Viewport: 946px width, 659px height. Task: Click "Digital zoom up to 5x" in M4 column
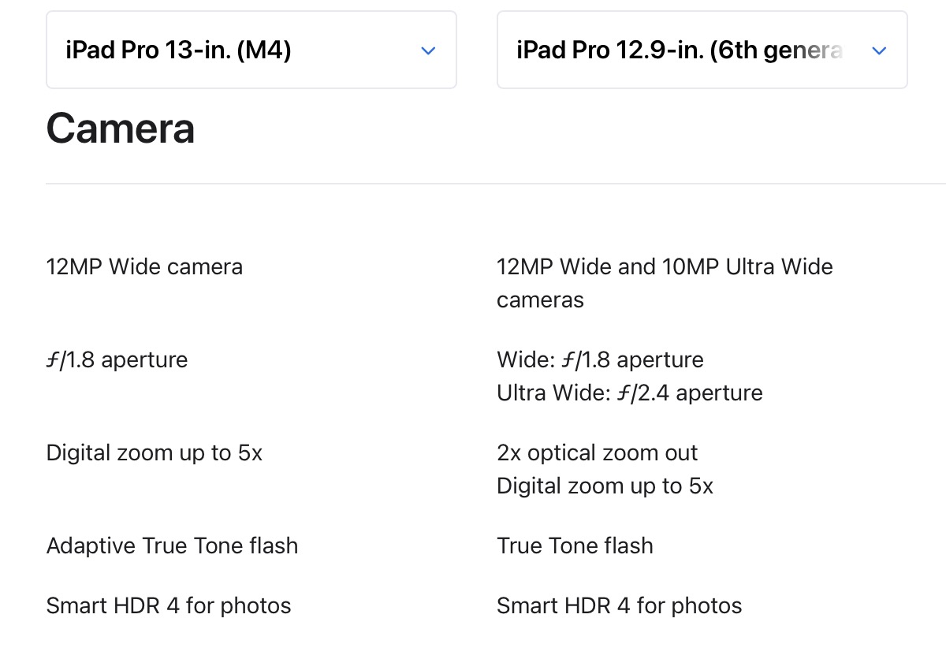[x=155, y=452]
